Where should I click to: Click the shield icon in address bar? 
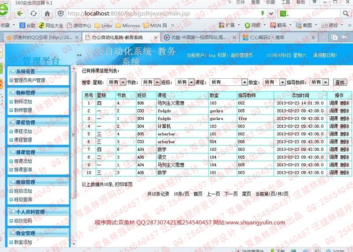point(60,14)
